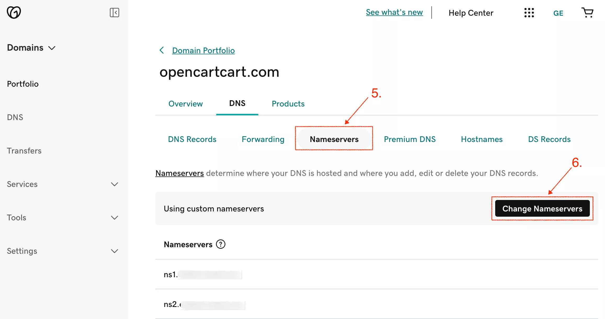Open the shopping cart icon
The image size is (605, 319).
point(587,13)
